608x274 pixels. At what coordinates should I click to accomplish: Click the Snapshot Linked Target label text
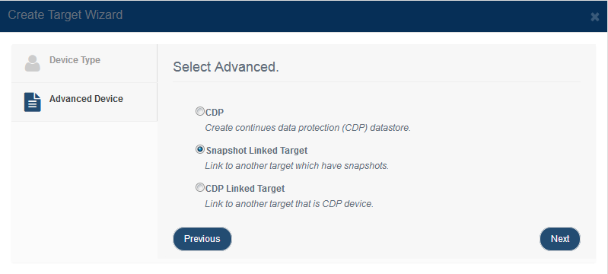256,151
